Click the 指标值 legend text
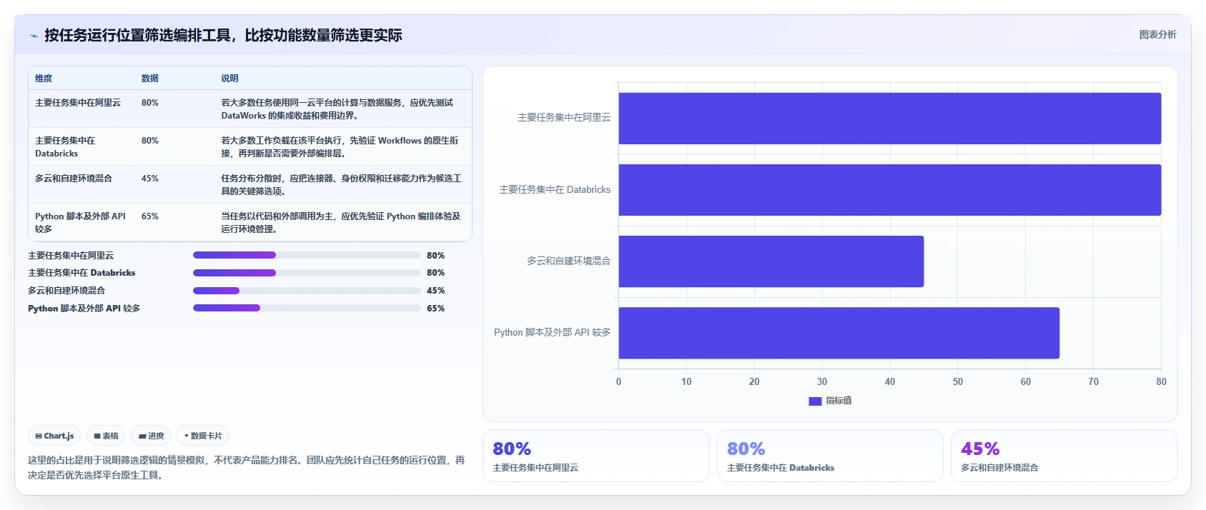Viewport: 1206px width, 510px height. point(839,401)
